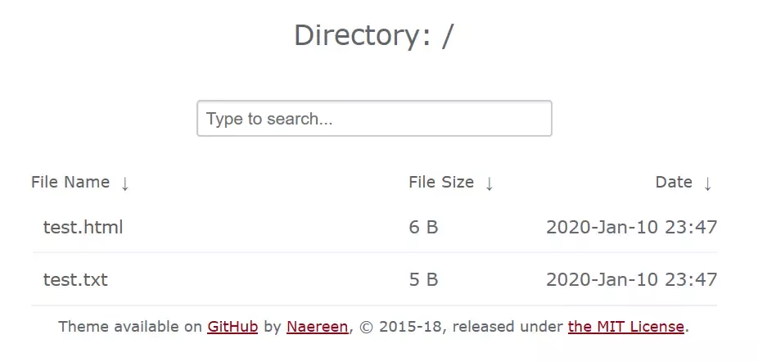Click the 'released under' footer text
The image size is (758, 362).
508,327
